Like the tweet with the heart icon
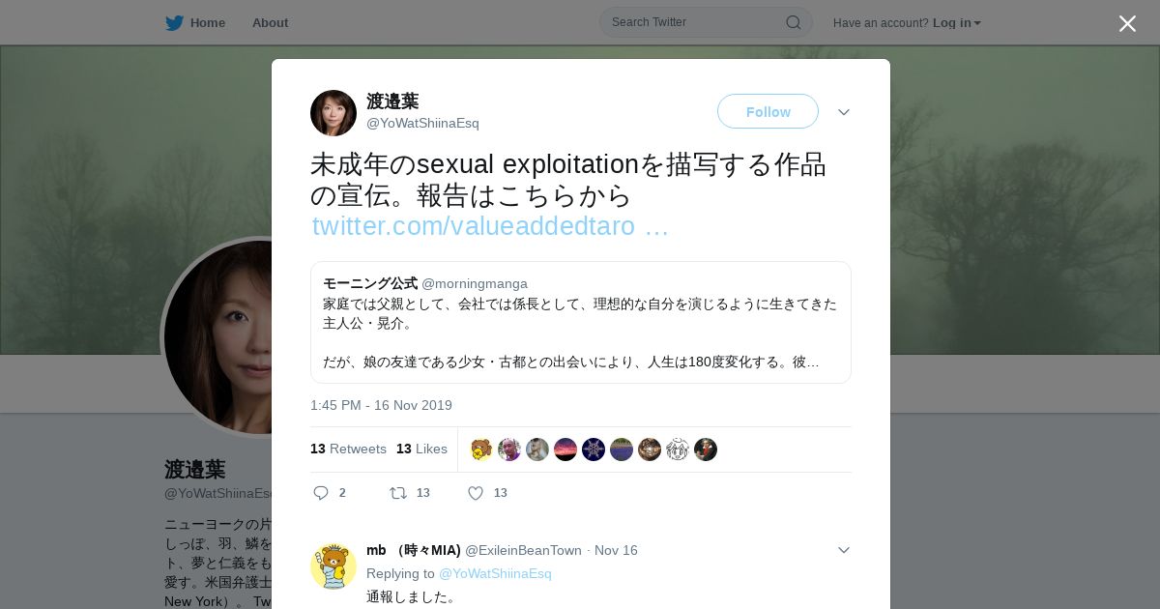 point(476,493)
